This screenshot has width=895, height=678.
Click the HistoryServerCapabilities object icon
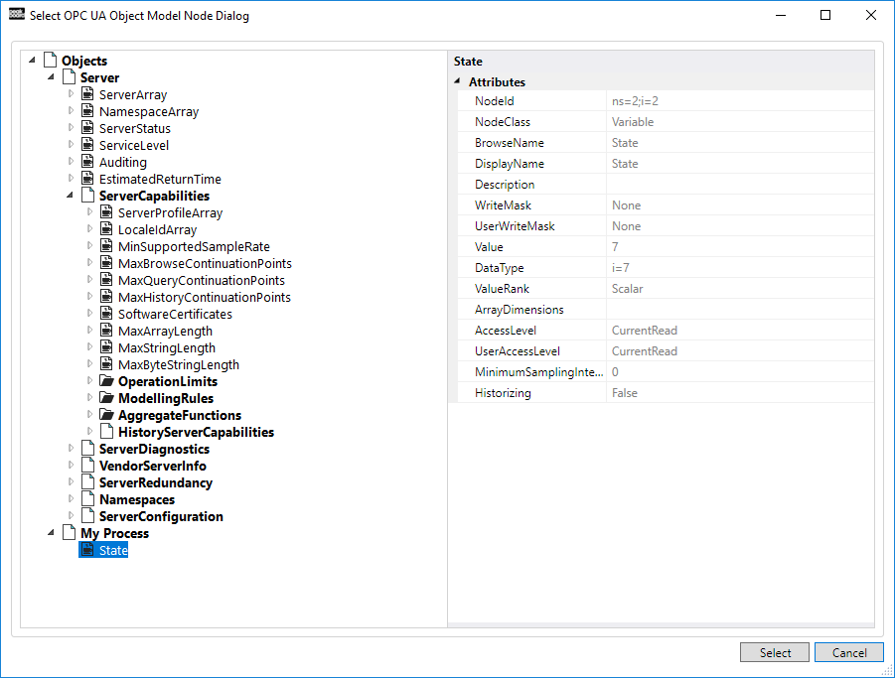(x=106, y=433)
